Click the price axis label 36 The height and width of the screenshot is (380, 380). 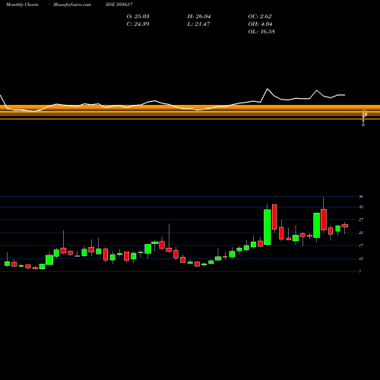pos(361,197)
